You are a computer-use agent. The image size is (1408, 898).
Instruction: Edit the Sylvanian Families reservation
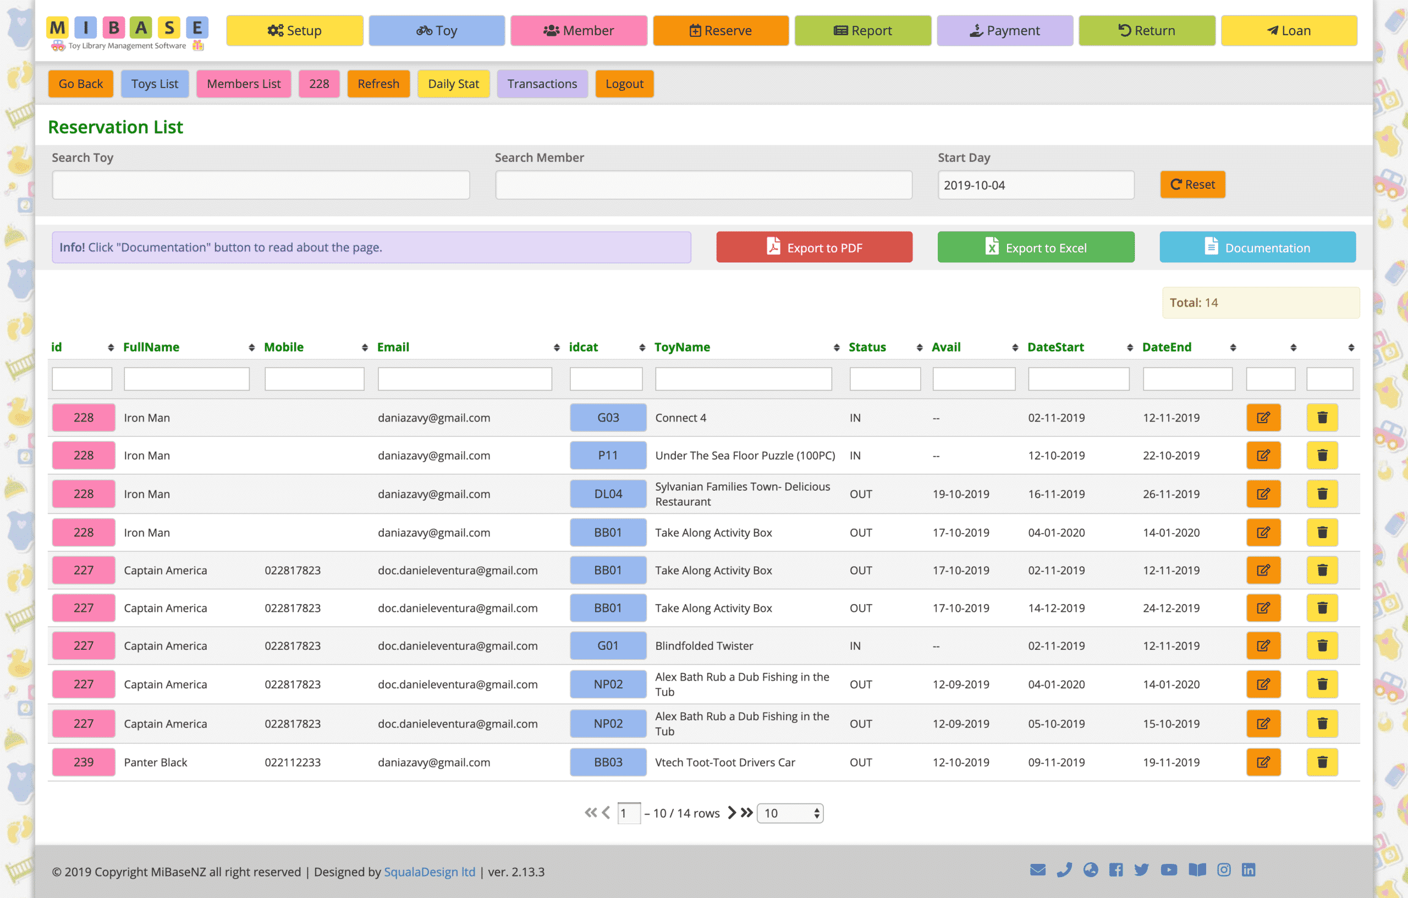(x=1263, y=494)
